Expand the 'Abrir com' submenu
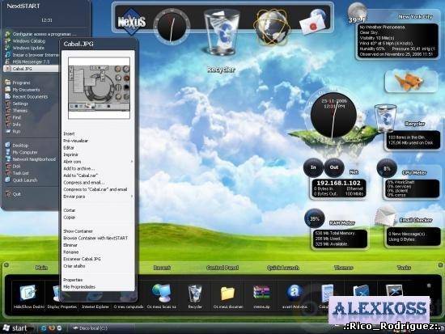445x334 pixels. 98,162
